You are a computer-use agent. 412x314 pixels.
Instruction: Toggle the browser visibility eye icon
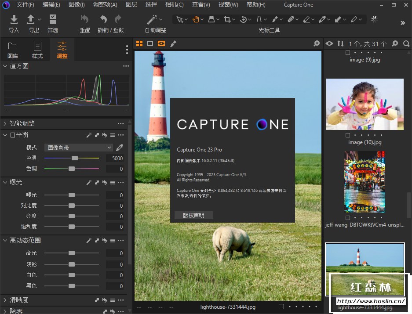[x=329, y=43]
